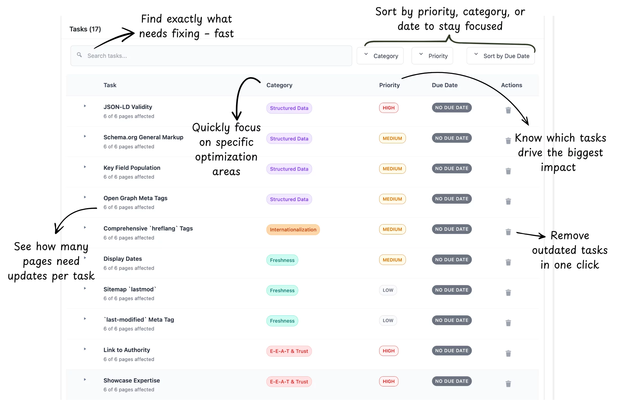Remove the Link to Authority task
Image resolution: width=624 pixels, height=400 pixels.
click(x=508, y=353)
